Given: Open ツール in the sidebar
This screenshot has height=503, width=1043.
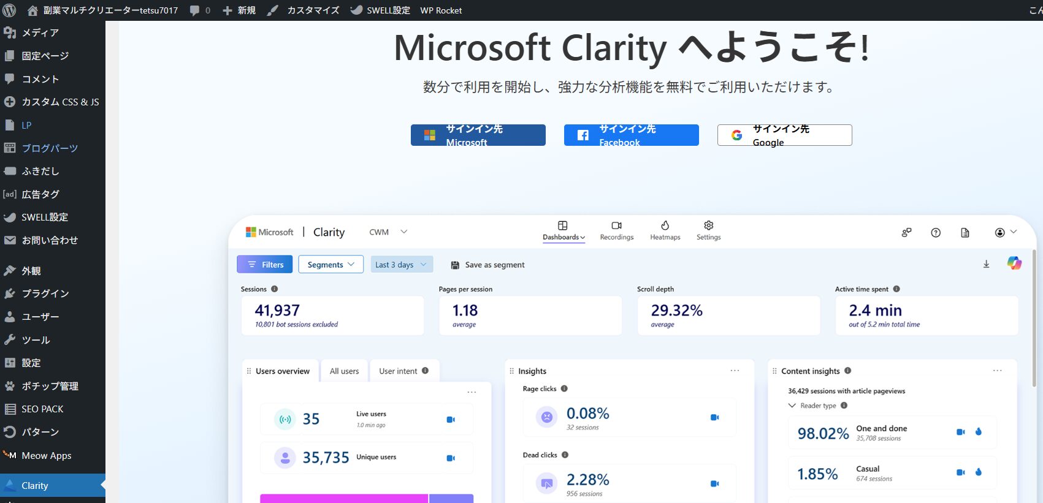Looking at the screenshot, I should (x=53, y=340).
